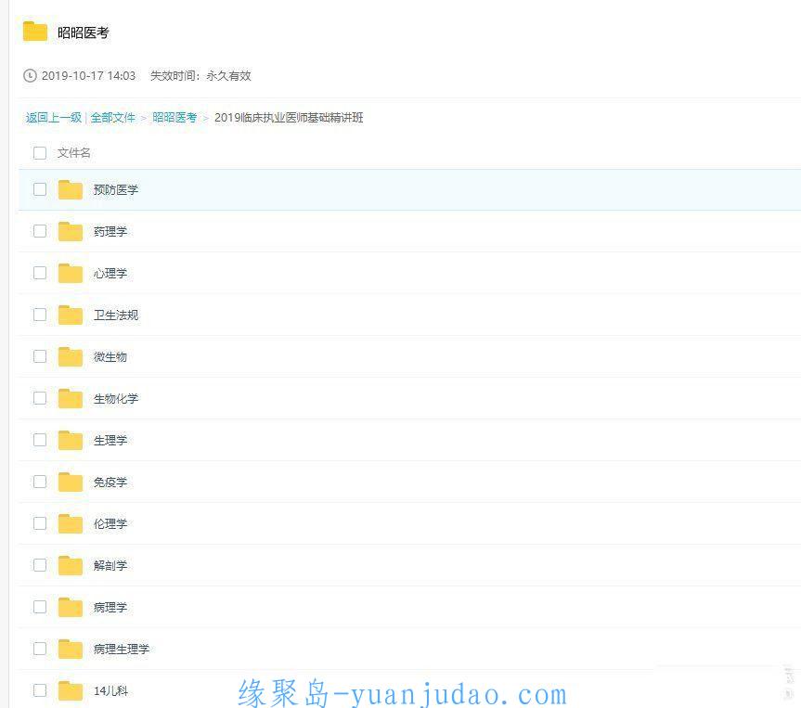Open folder name 预防医学
The width and height of the screenshot is (801, 708).
click(116, 190)
